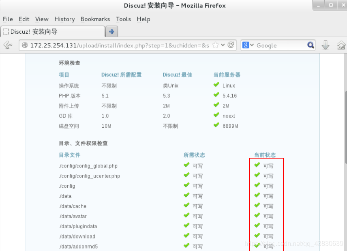This screenshot has width=347, height=251.
Task: Click the 当前状态 check for ./config/config_global.php
Action: pos(257,165)
